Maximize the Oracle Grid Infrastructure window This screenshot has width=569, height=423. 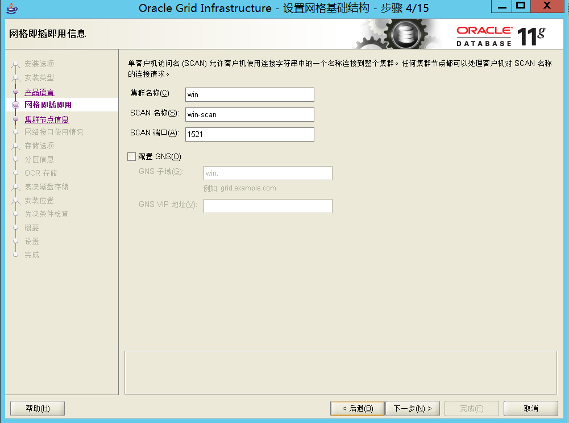521,6
